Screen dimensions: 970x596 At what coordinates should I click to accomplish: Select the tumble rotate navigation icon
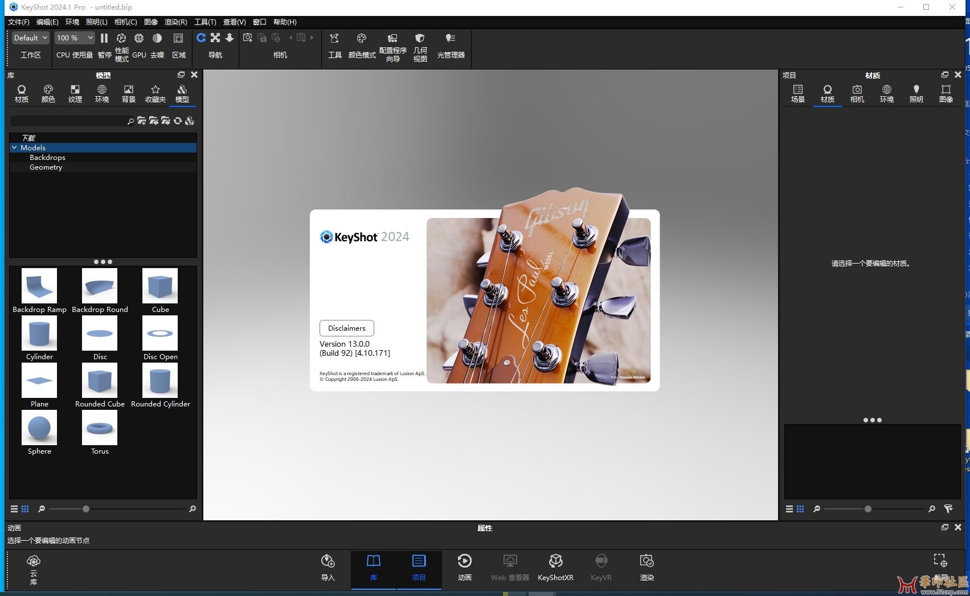201,38
